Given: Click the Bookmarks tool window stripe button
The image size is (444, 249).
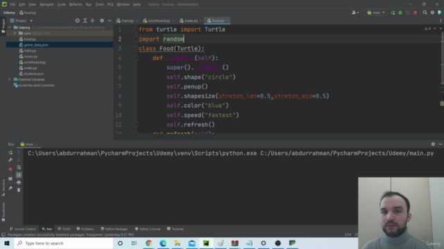Looking at the screenshot, I should coord(3,212).
